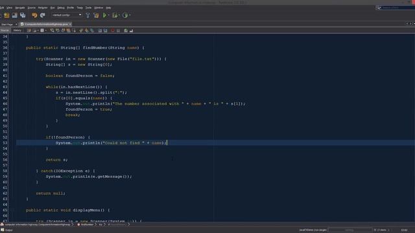Collapse the findNumber method fold at line 36
The width and height of the screenshot is (415, 233).
click(x=12, y=48)
